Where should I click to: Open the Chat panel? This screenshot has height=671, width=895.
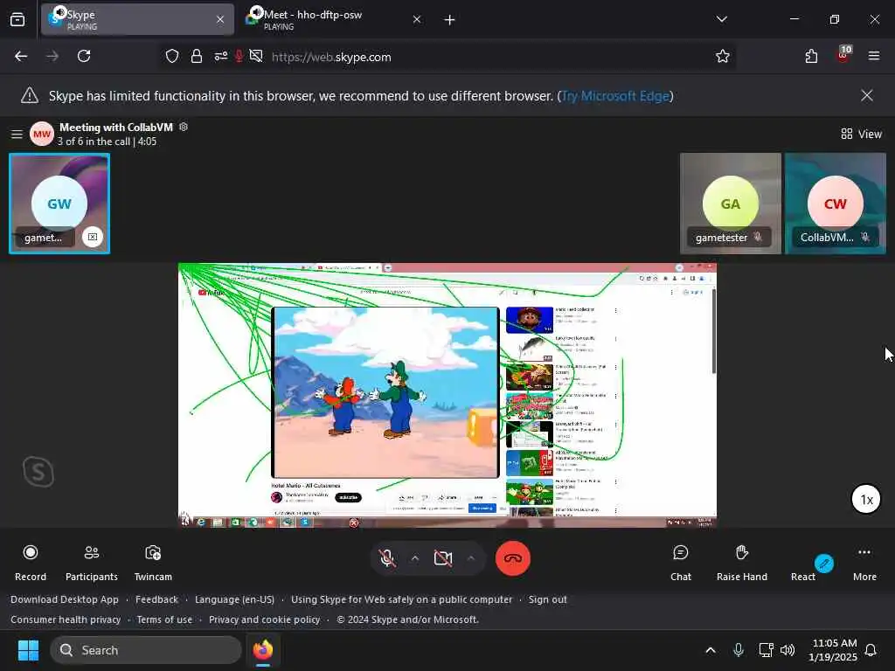(680, 563)
